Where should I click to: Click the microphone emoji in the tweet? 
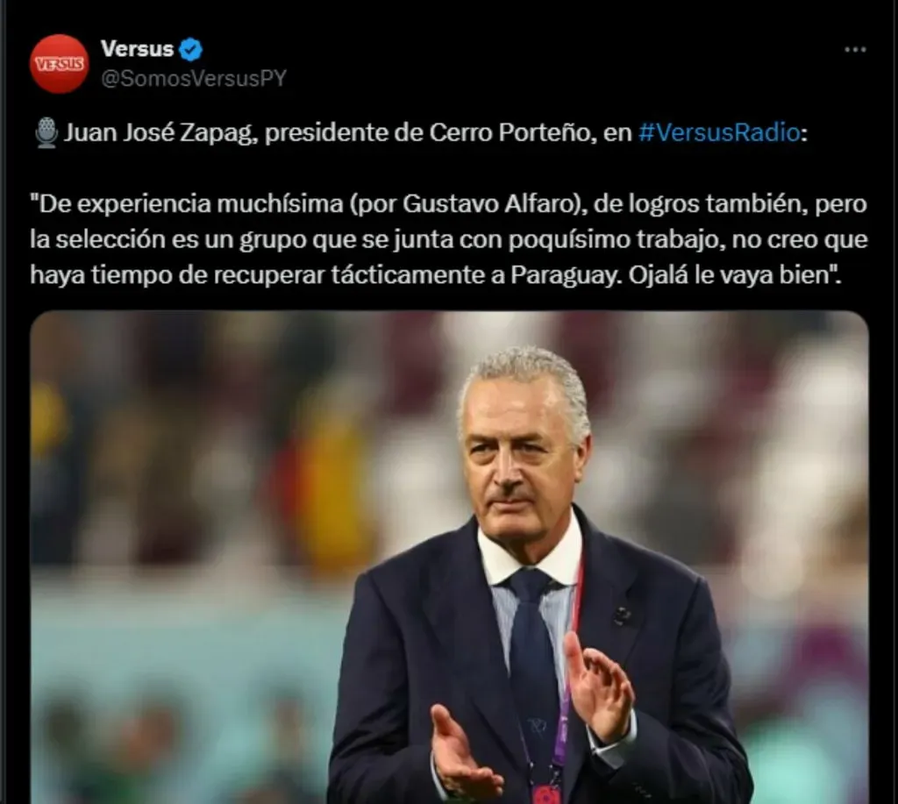(x=46, y=133)
